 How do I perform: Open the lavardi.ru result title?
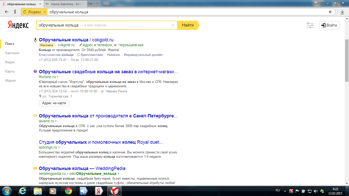[x=108, y=116]
